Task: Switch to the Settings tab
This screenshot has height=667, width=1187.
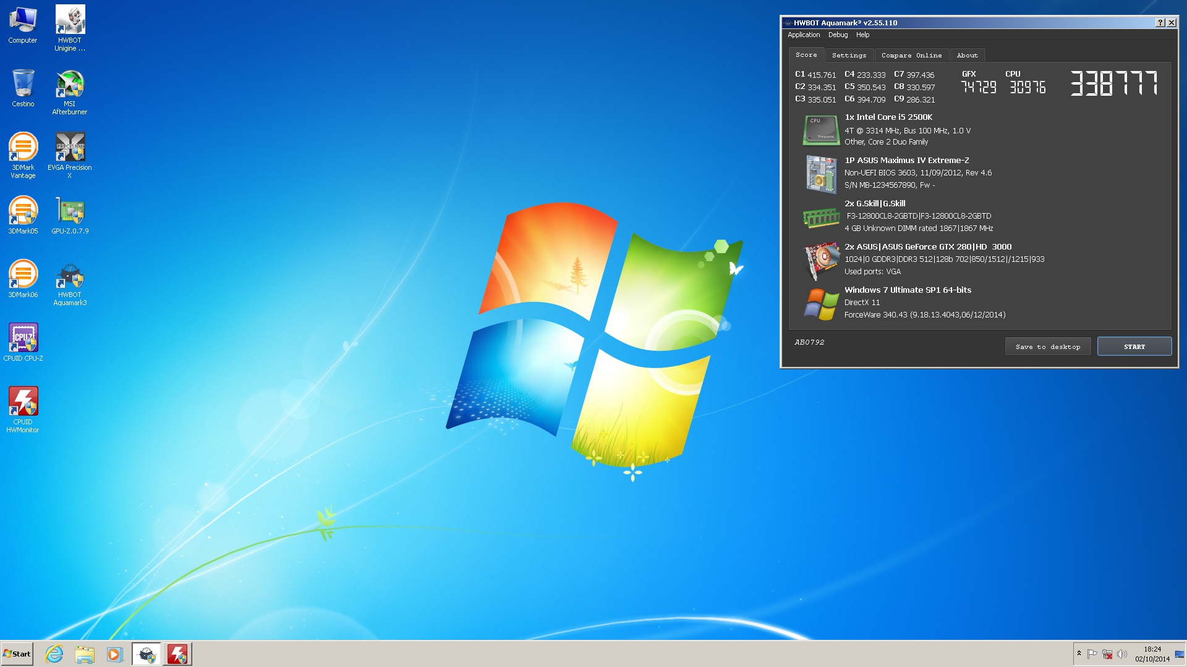Action: [x=849, y=56]
